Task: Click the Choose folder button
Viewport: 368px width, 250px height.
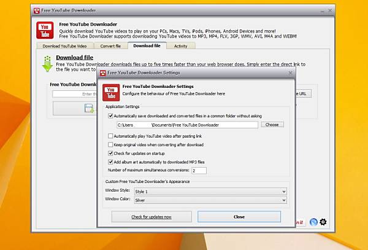Action: [x=272, y=125]
